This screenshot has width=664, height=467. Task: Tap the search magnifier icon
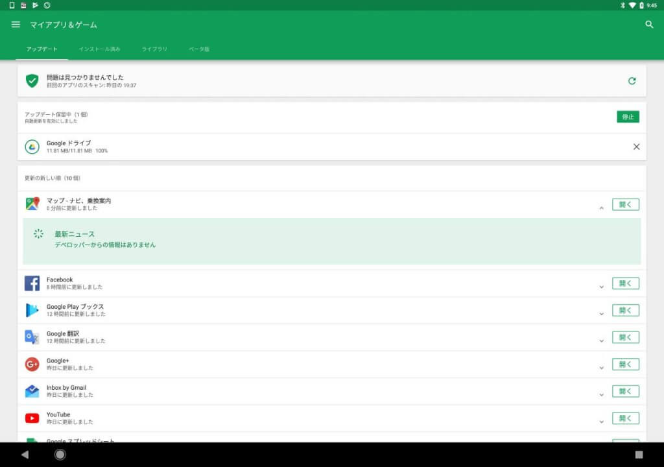649,25
